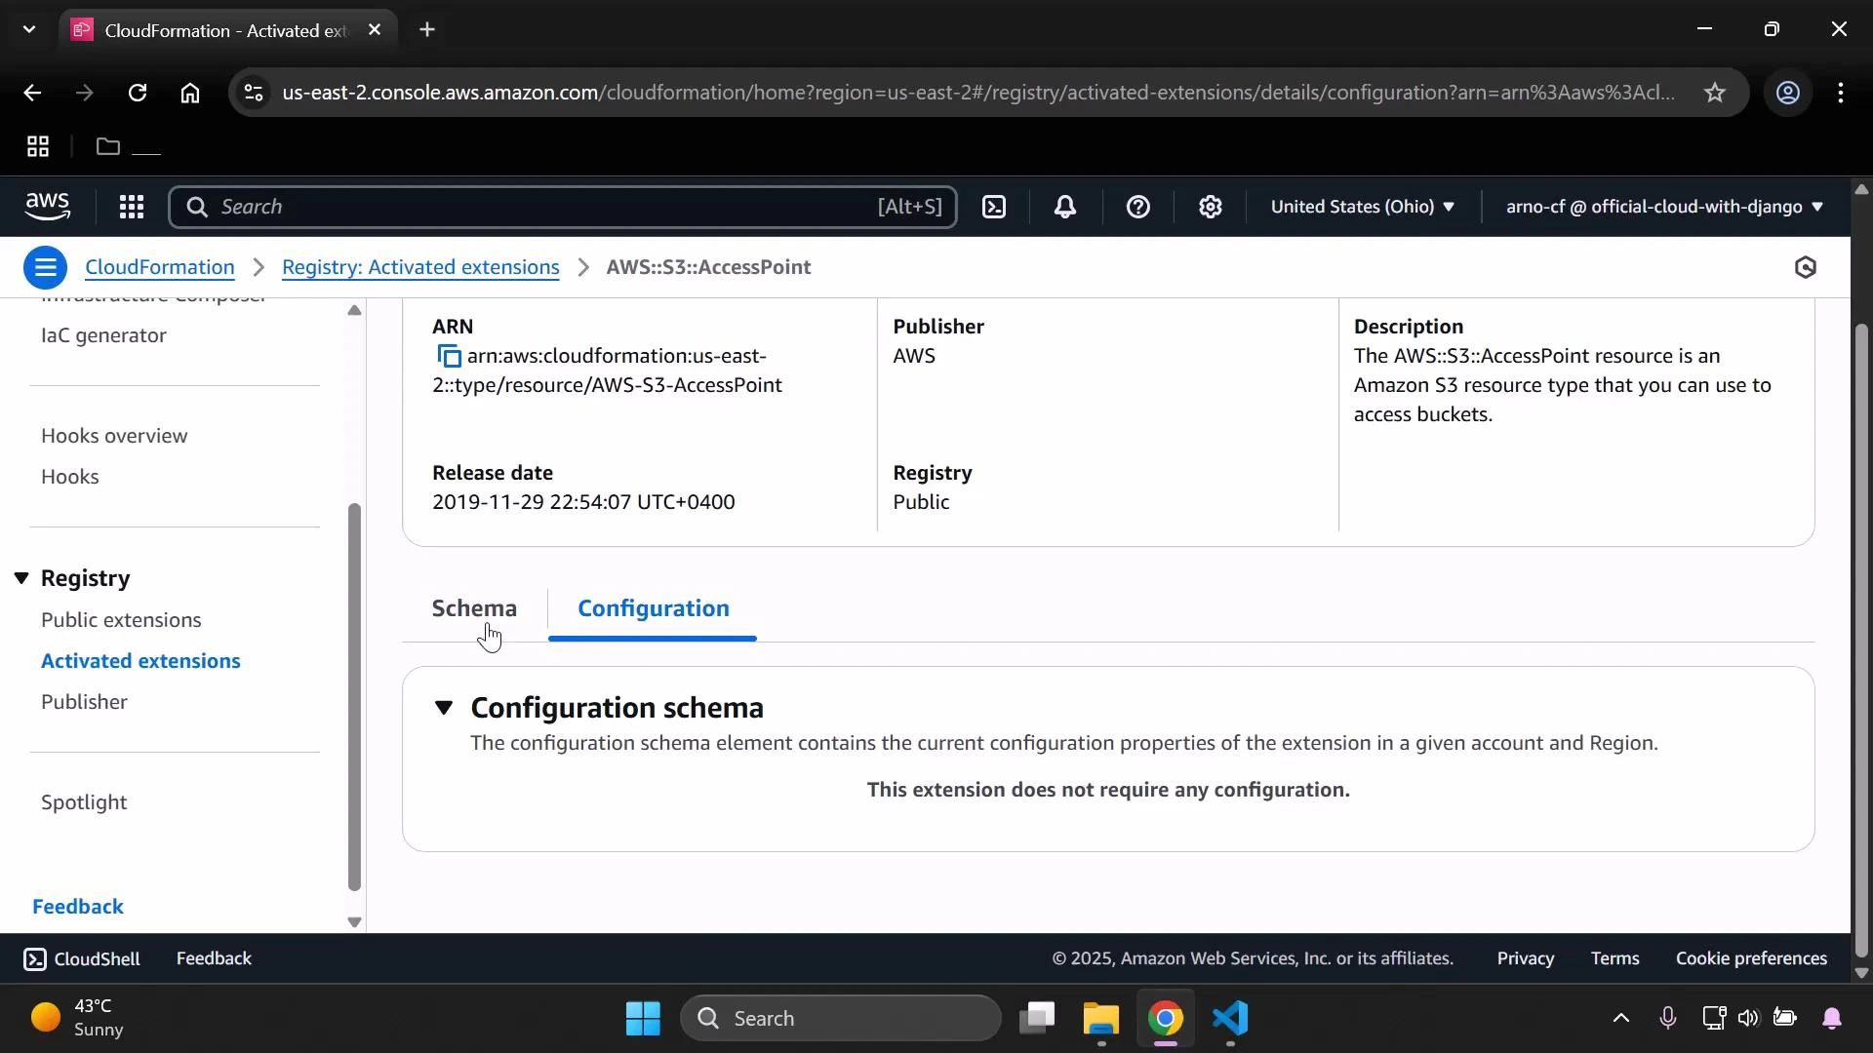Collapse the Configuration schema section
The image size is (1873, 1053).
click(x=445, y=708)
